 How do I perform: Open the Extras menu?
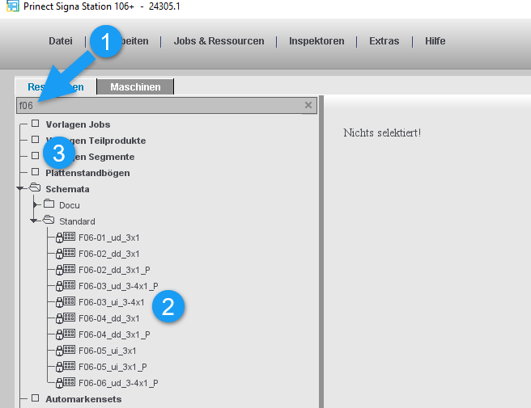[384, 41]
